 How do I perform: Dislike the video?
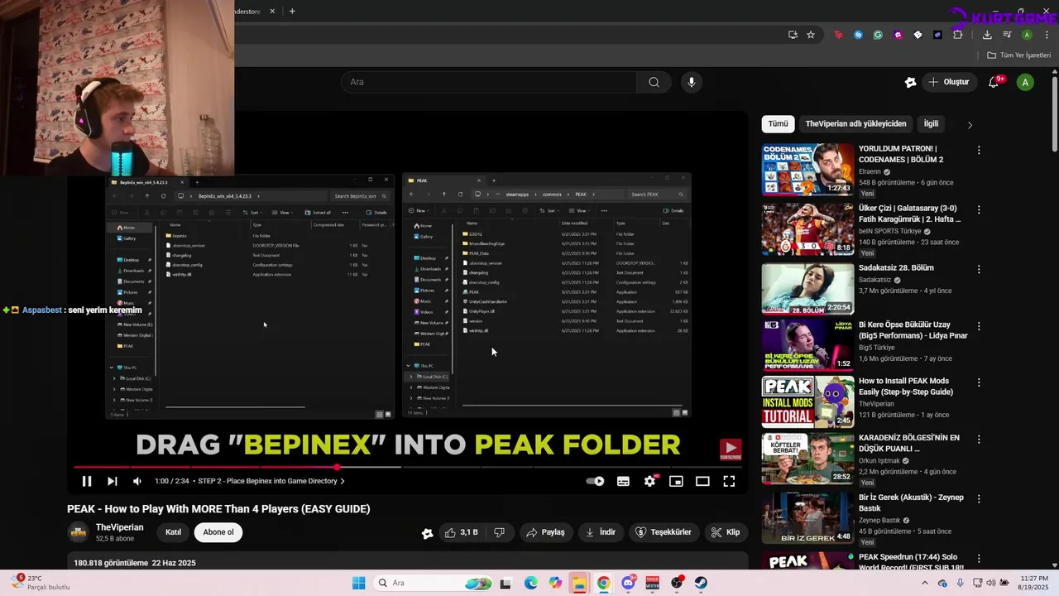(499, 532)
